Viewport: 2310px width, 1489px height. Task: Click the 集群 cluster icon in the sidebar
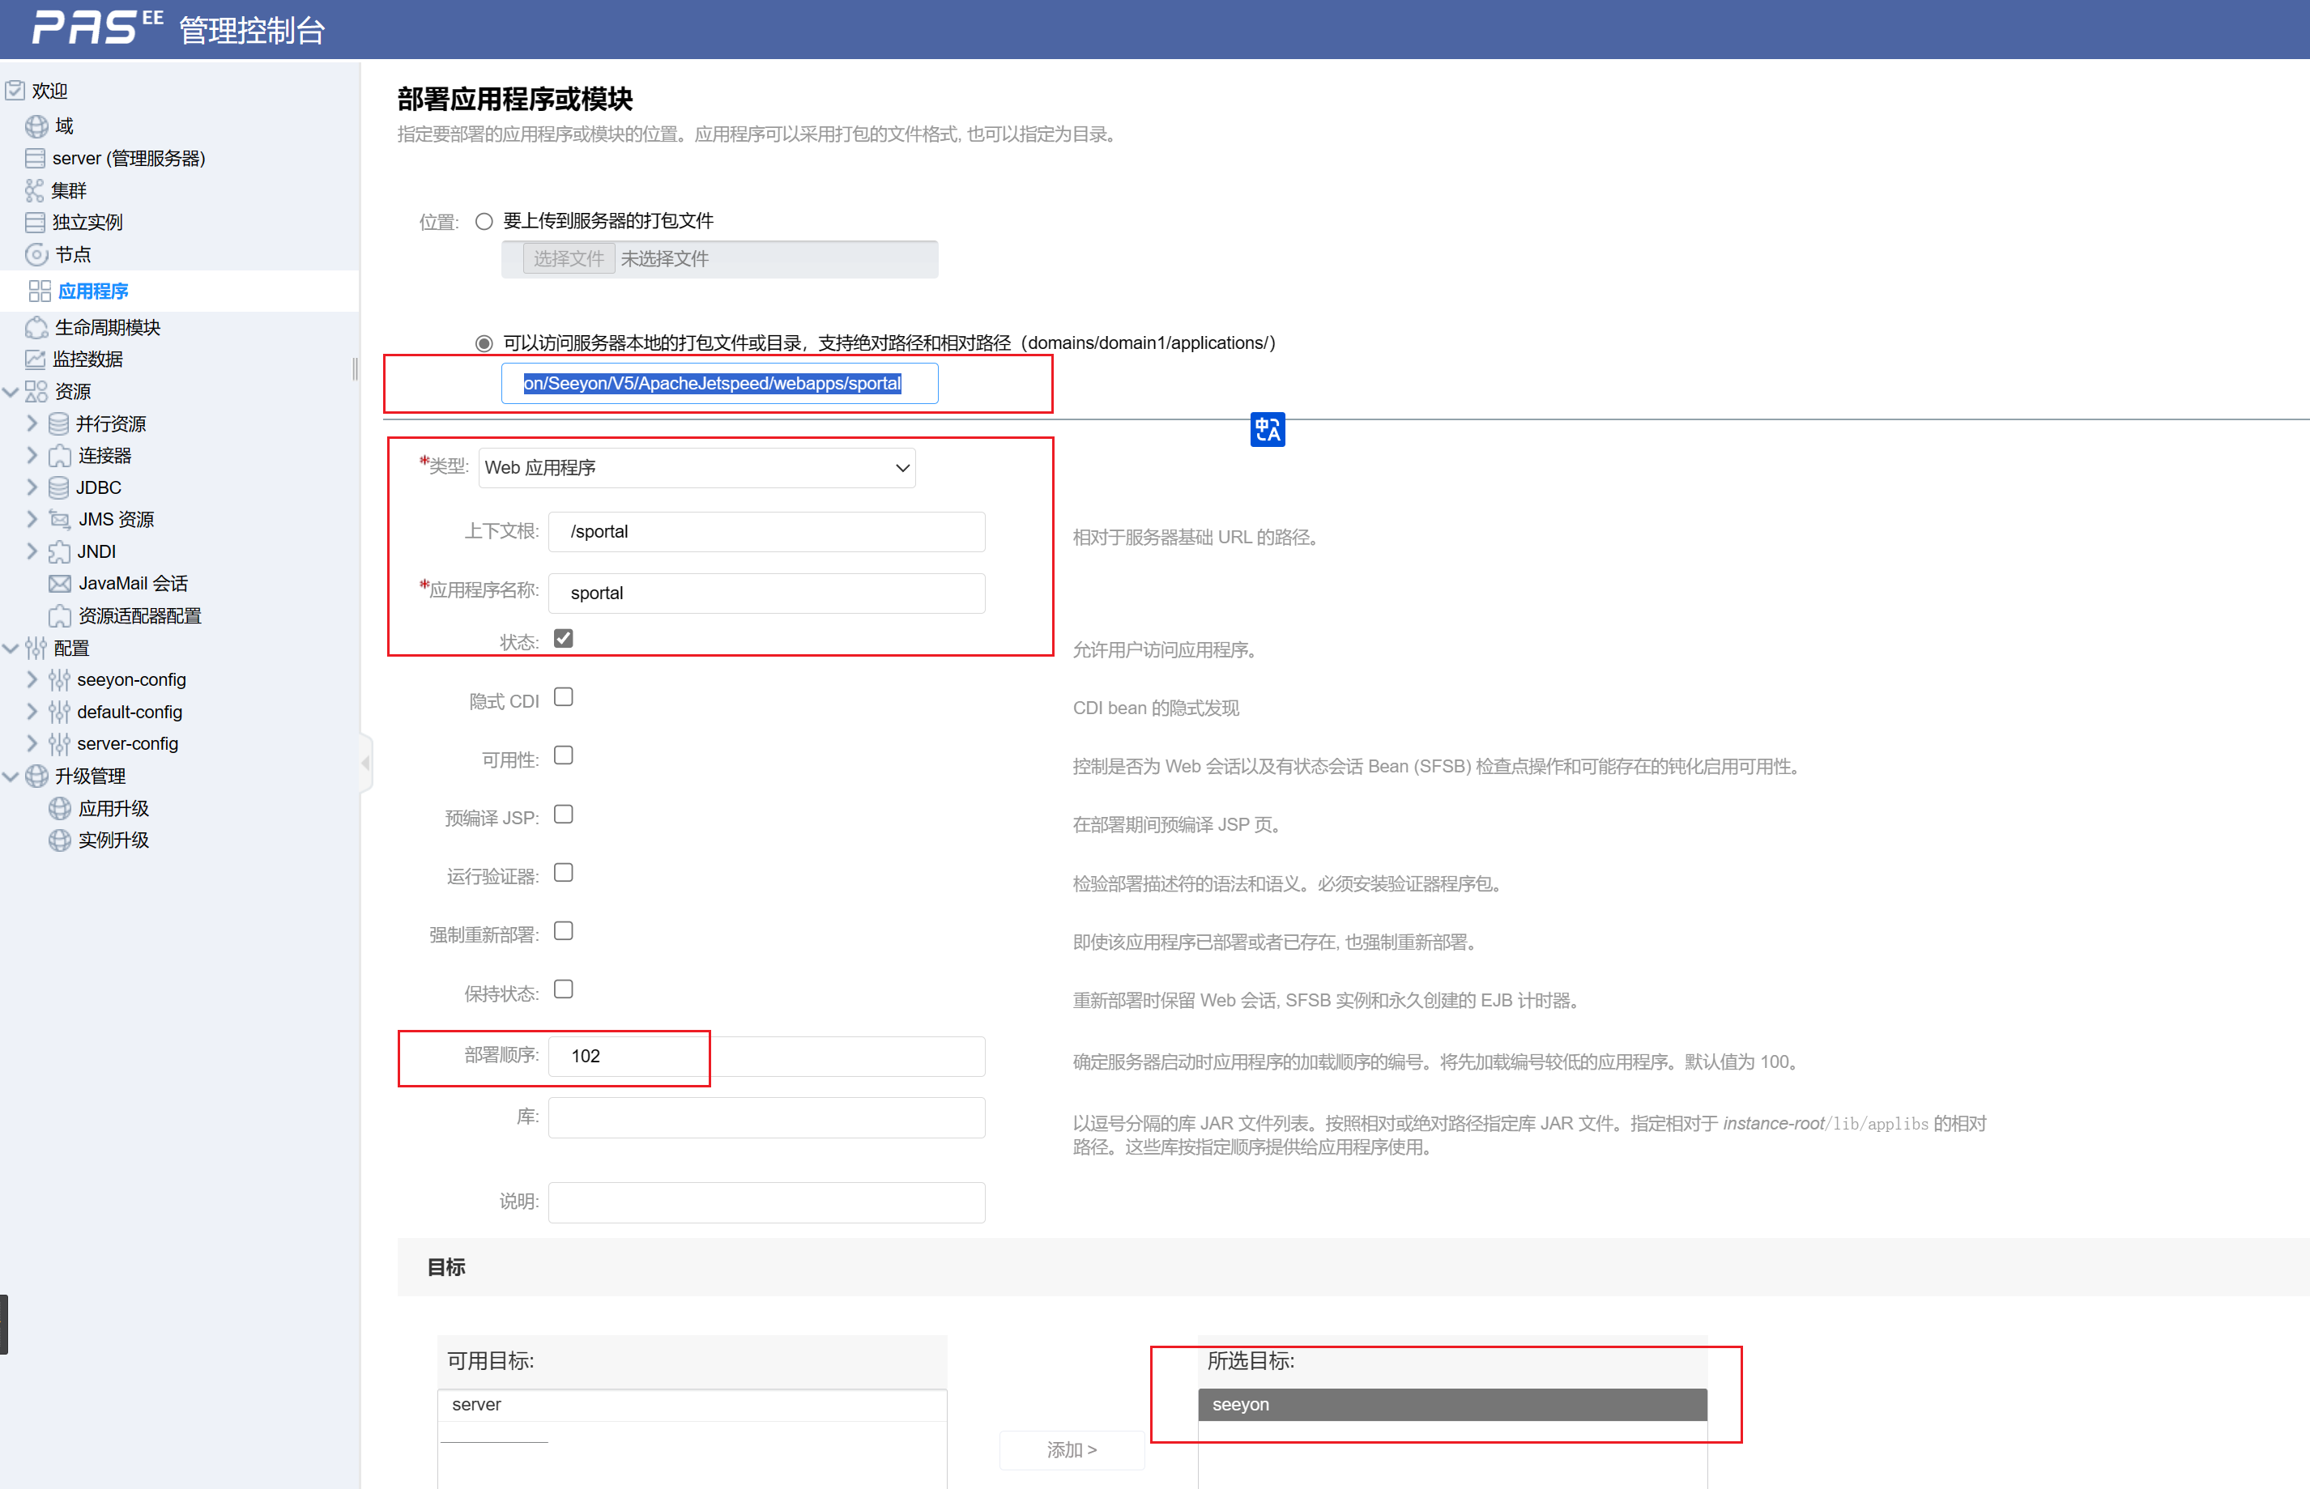(x=35, y=190)
